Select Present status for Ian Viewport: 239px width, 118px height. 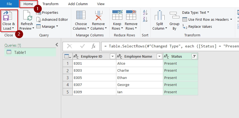[181, 92]
